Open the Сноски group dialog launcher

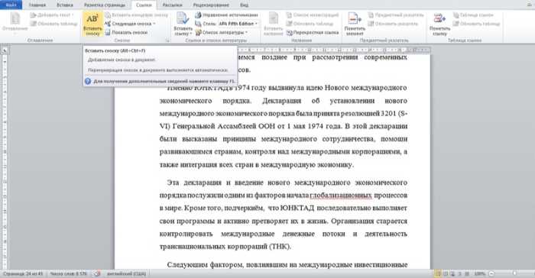tap(167, 40)
